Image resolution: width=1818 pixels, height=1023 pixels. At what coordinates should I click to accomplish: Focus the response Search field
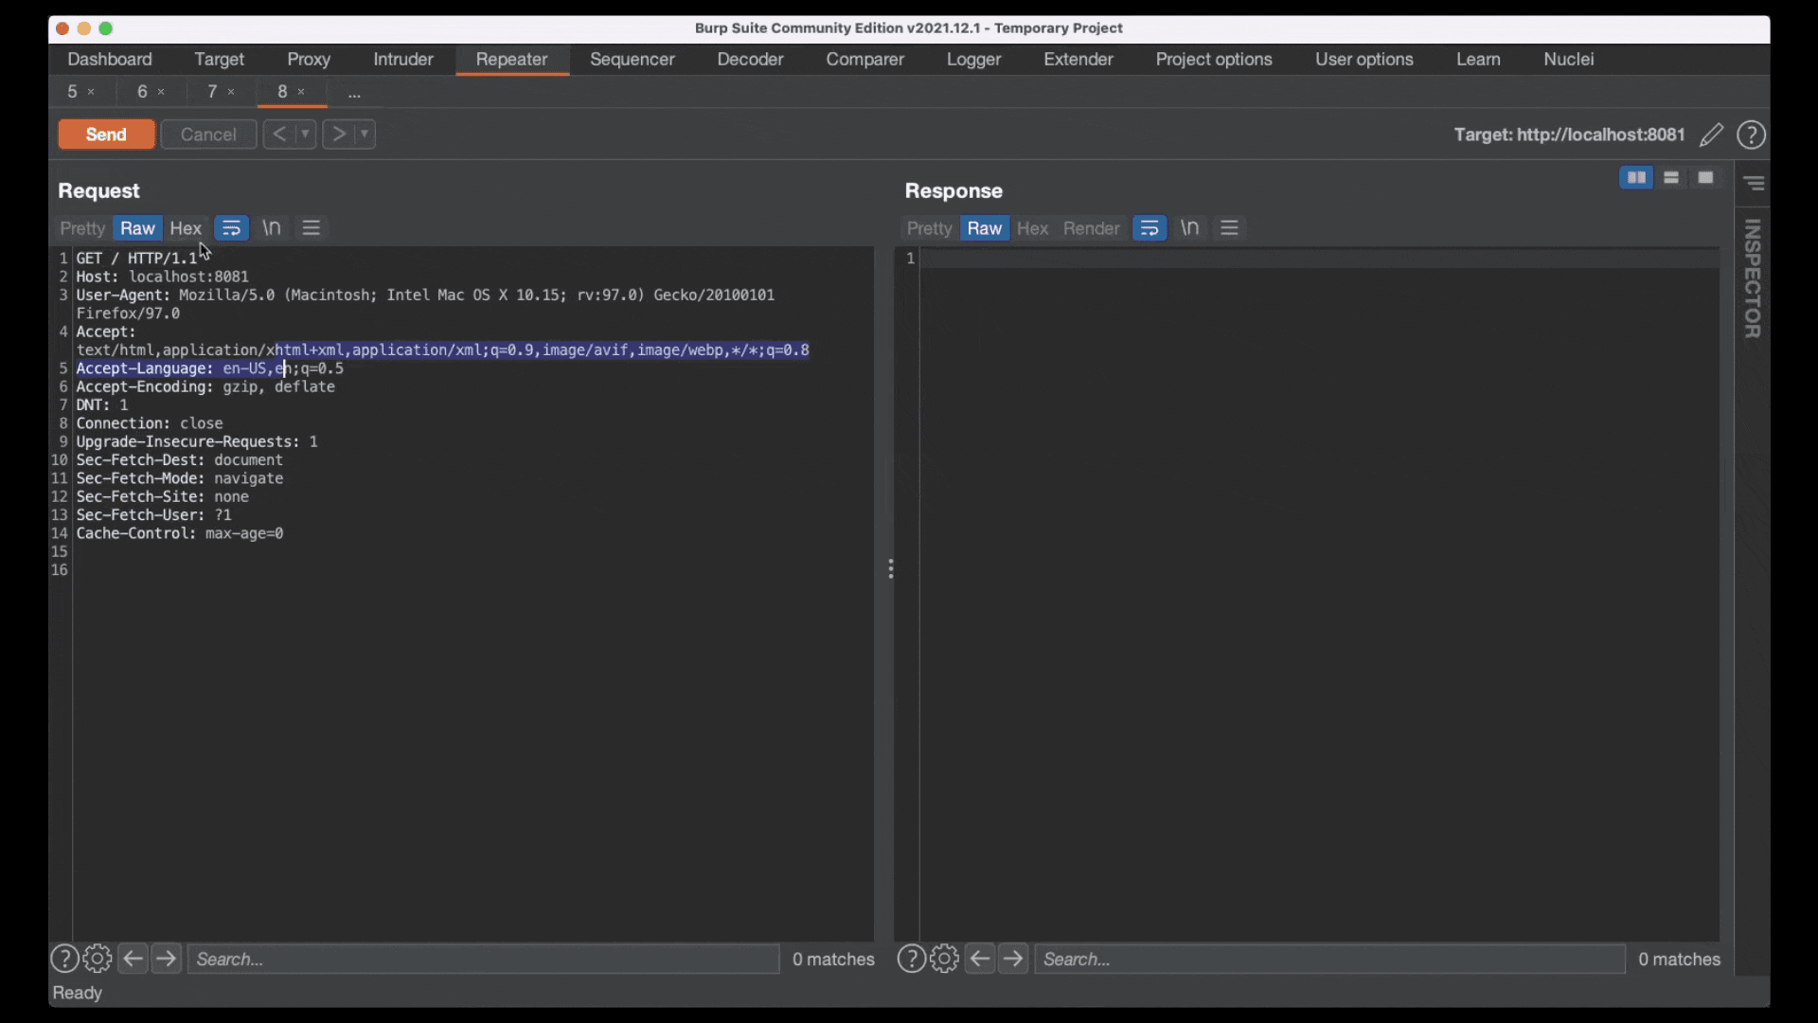pyautogui.click(x=1326, y=959)
